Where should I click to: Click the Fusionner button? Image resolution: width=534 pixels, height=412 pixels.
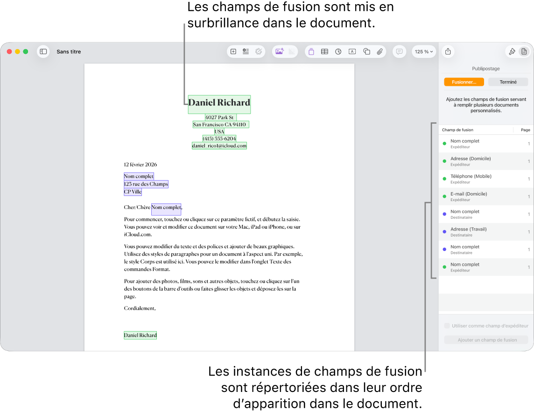464,82
